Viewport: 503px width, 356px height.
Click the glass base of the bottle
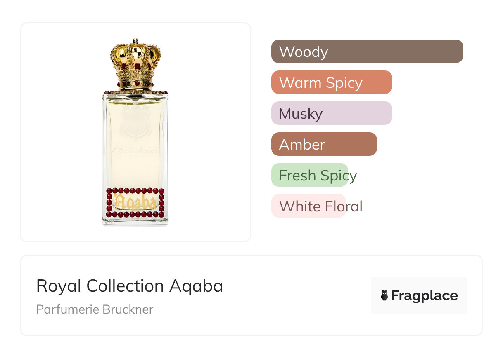click(135, 222)
